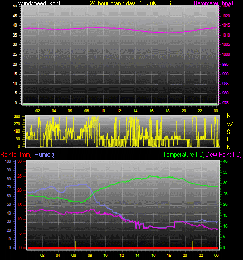This screenshot has height=260, width=243.
Task: Click hour 20 on the temperature chart time axis
Action: 185,255
